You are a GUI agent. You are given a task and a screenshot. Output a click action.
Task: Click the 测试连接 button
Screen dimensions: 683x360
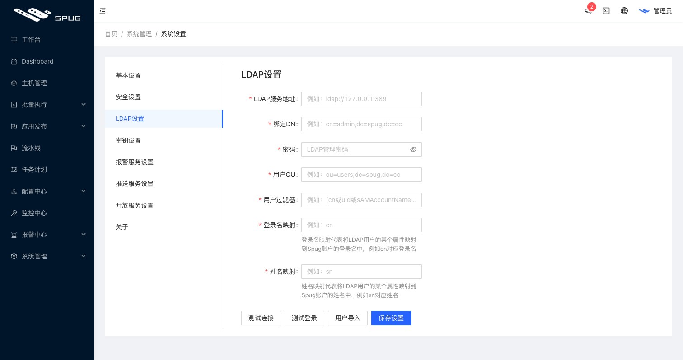coord(261,318)
